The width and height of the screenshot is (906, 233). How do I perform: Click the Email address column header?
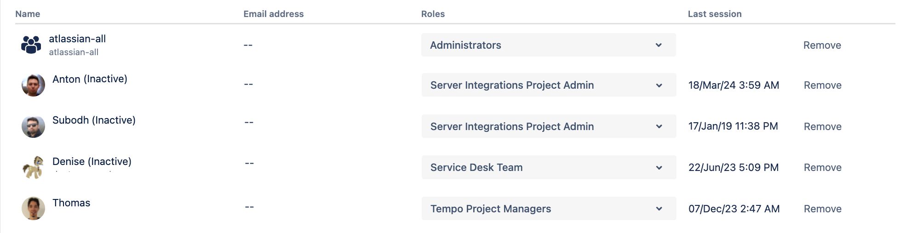(273, 14)
